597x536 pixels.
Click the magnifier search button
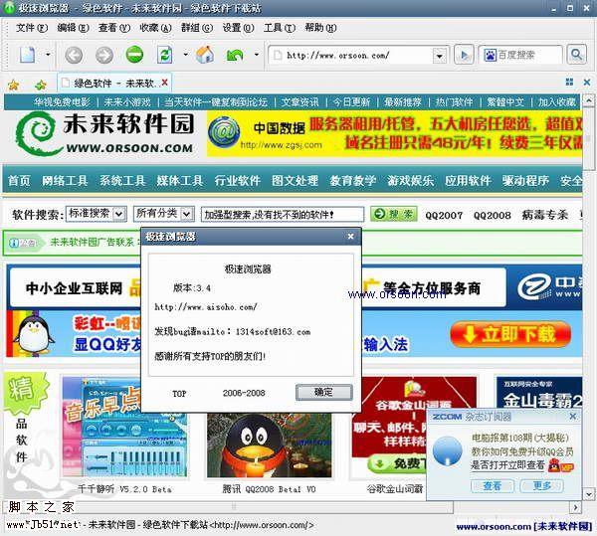[576, 55]
